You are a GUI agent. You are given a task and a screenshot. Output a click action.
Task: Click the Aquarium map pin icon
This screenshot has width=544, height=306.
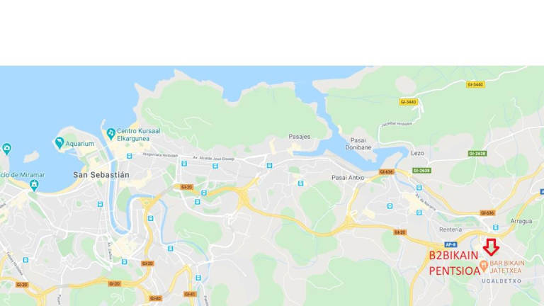click(59, 142)
